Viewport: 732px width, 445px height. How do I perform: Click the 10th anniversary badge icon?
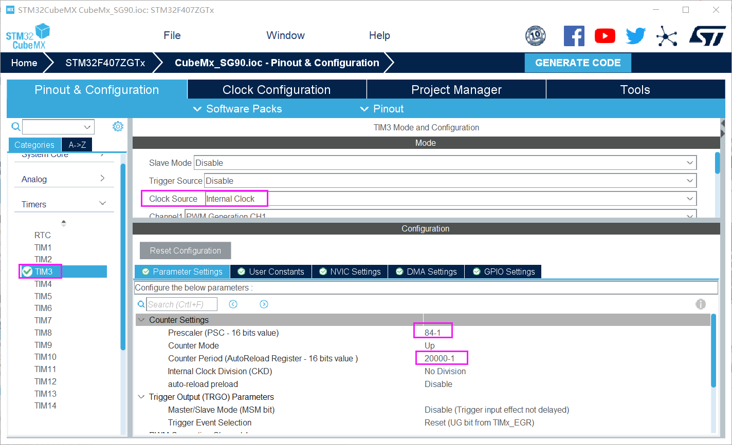tap(535, 36)
